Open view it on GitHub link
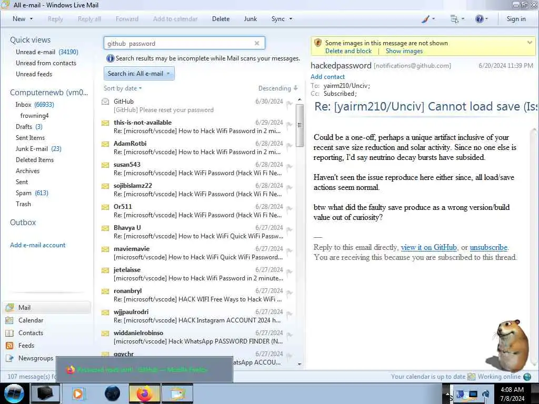The height and width of the screenshot is (404, 539). [x=428, y=247]
